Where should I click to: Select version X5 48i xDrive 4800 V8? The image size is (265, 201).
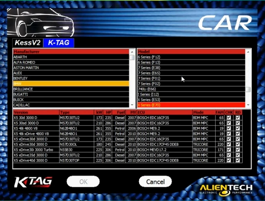pyautogui.click(x=36, y=134)
